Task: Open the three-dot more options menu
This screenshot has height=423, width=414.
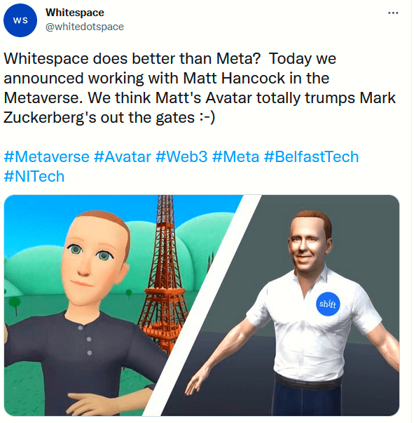Action: pos(394,13)
